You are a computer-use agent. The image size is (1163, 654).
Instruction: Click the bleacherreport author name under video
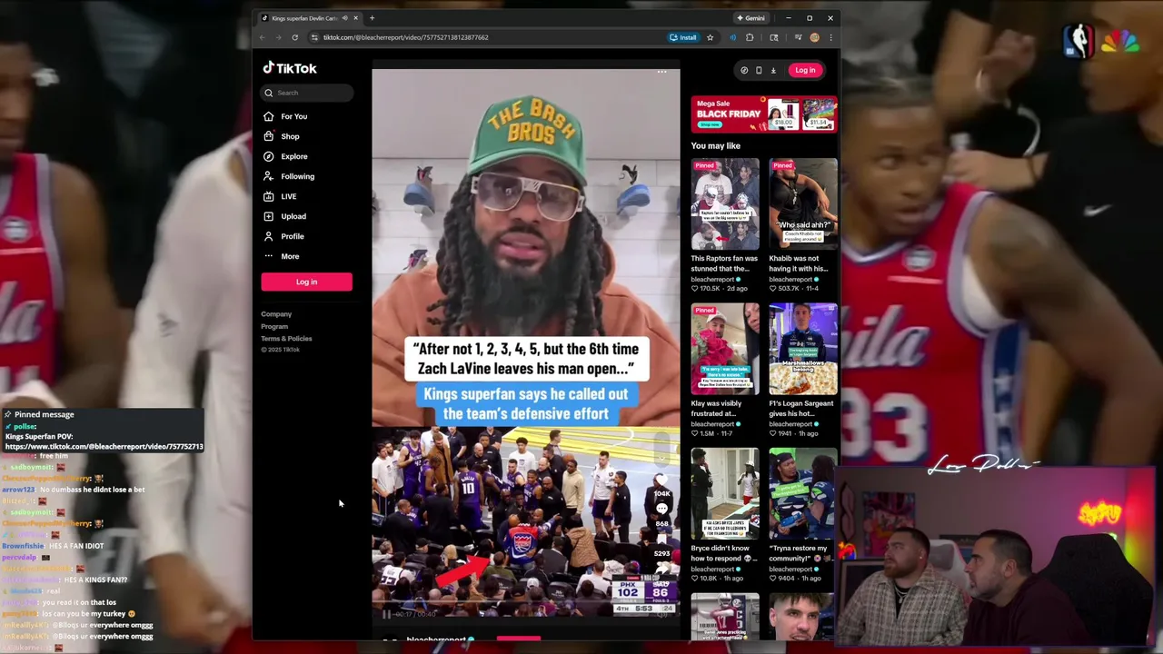436,639
